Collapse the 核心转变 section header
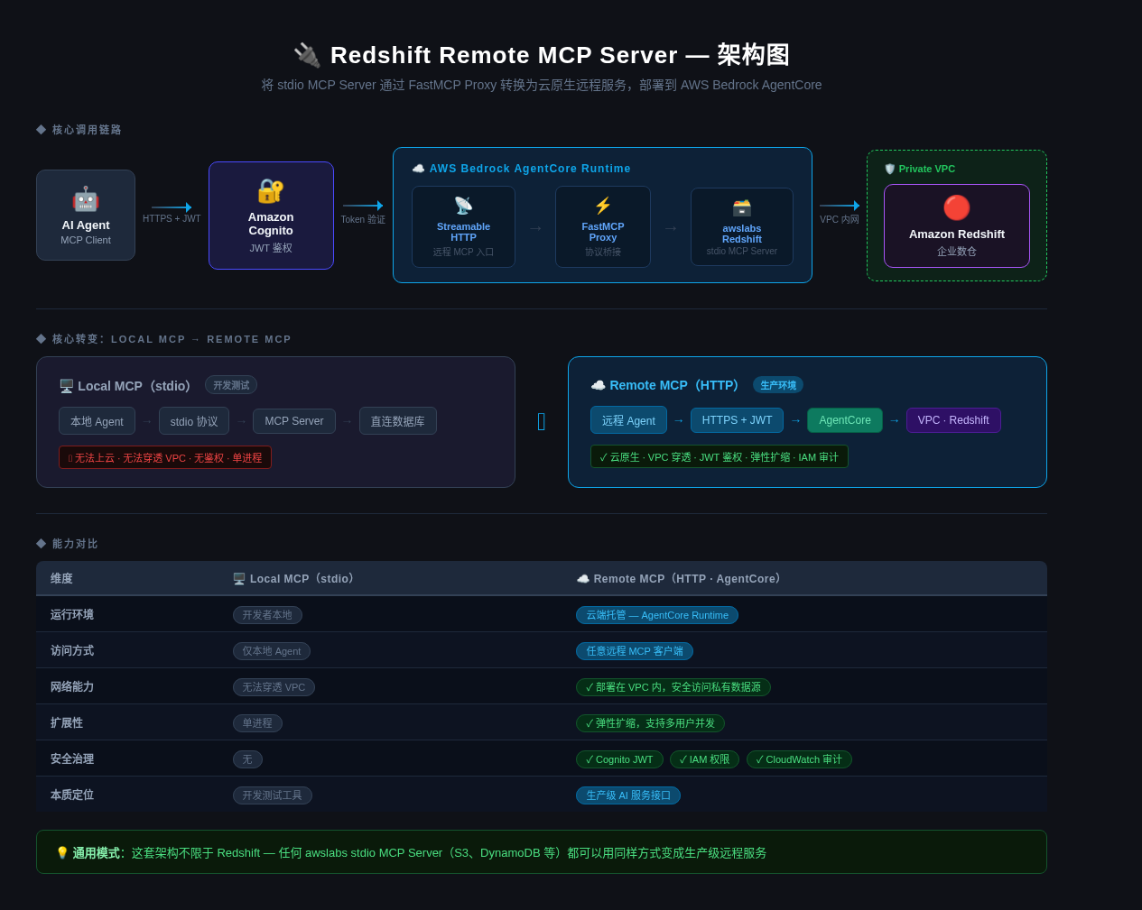 [164, 339]
